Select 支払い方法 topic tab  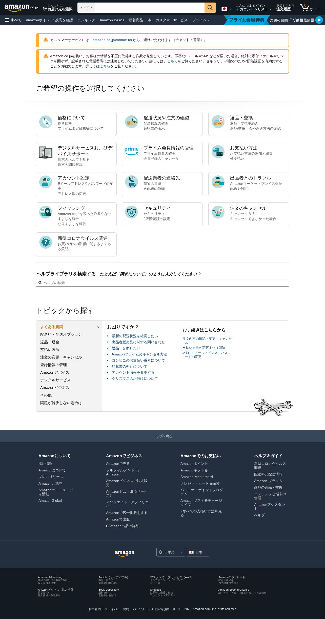click(50, 350)
